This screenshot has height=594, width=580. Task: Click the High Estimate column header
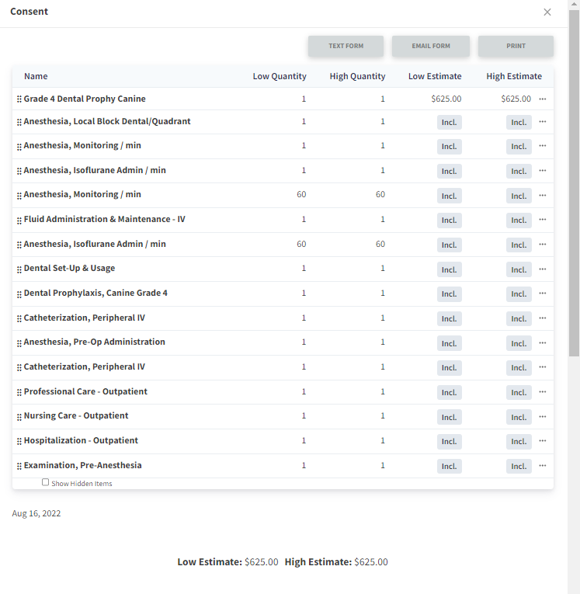514,76
